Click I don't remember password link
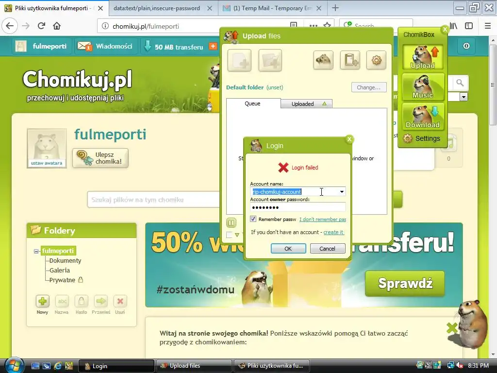497x373 pixels. click(323, 219)
